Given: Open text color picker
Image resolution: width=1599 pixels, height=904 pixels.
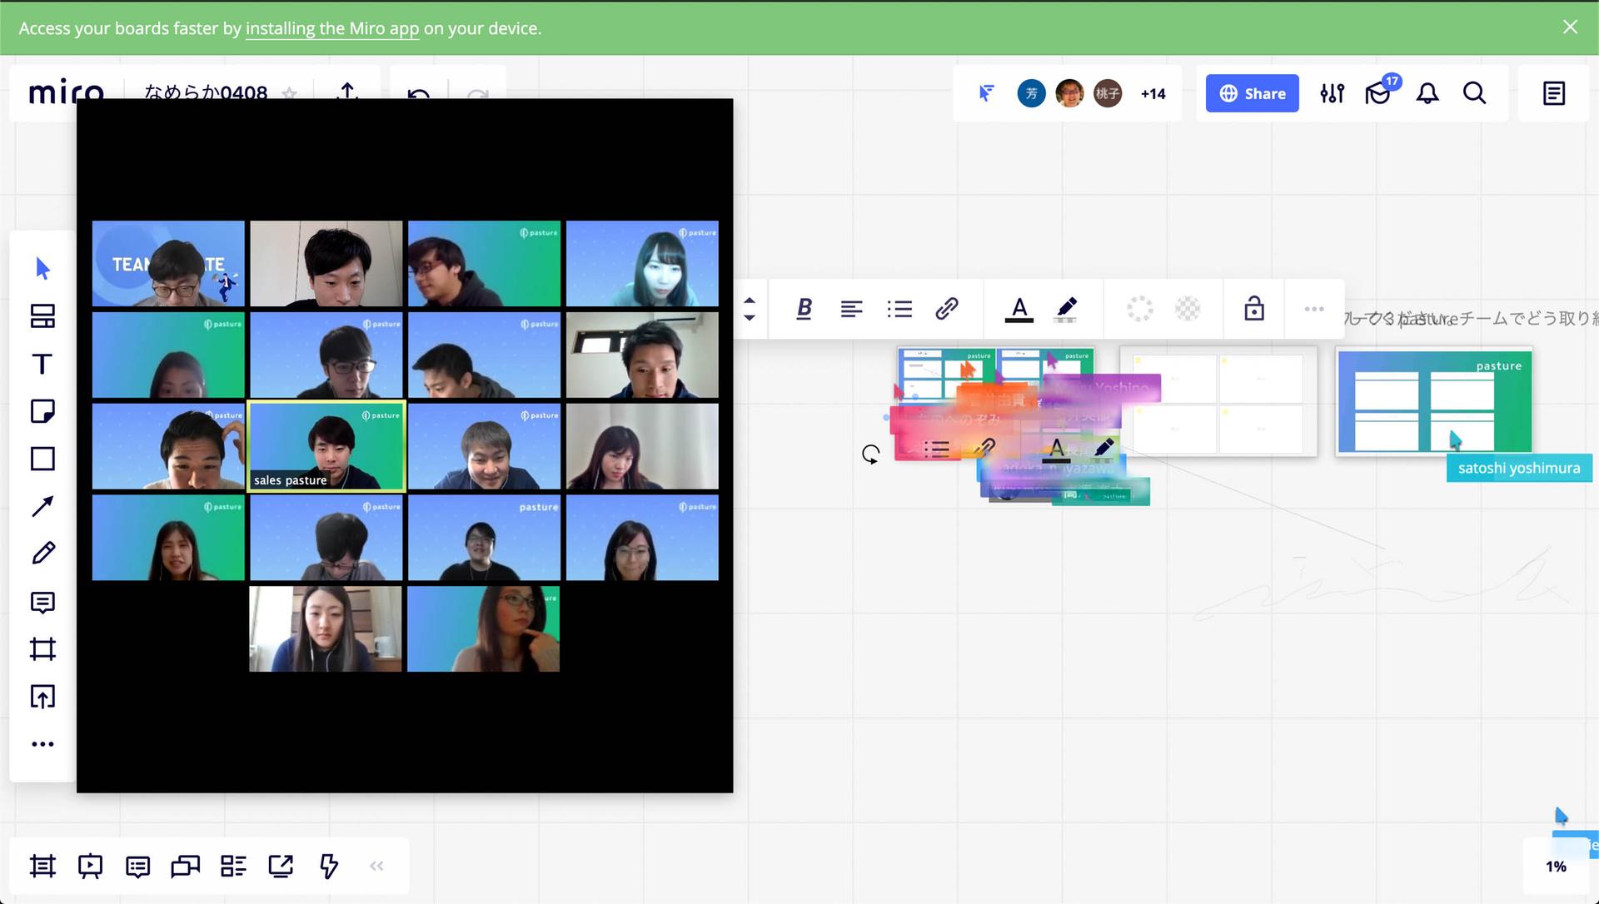Looking at the screenshot, I should tap(1019, 309).
